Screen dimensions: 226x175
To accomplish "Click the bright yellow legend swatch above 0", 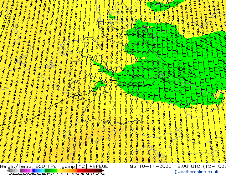I will pos(58,171).
